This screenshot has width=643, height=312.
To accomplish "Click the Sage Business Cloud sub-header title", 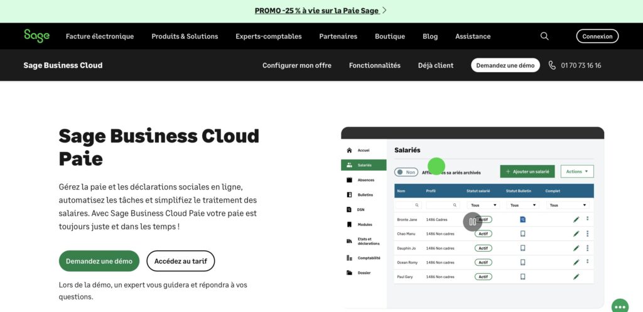I will (63, 65).
